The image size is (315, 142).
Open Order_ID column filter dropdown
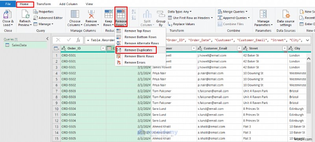103,48
